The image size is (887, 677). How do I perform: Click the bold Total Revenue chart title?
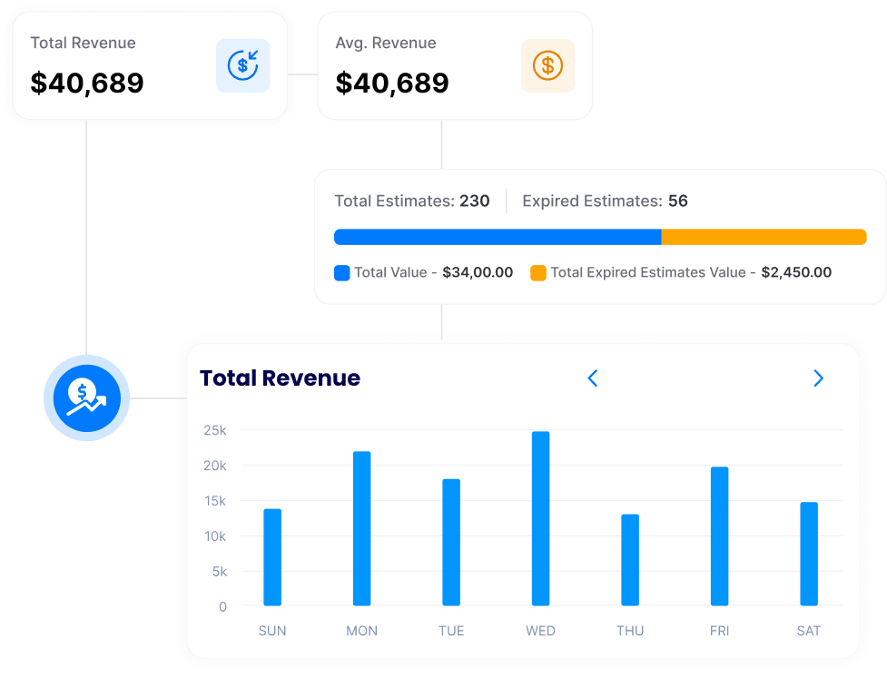point(280,378)
